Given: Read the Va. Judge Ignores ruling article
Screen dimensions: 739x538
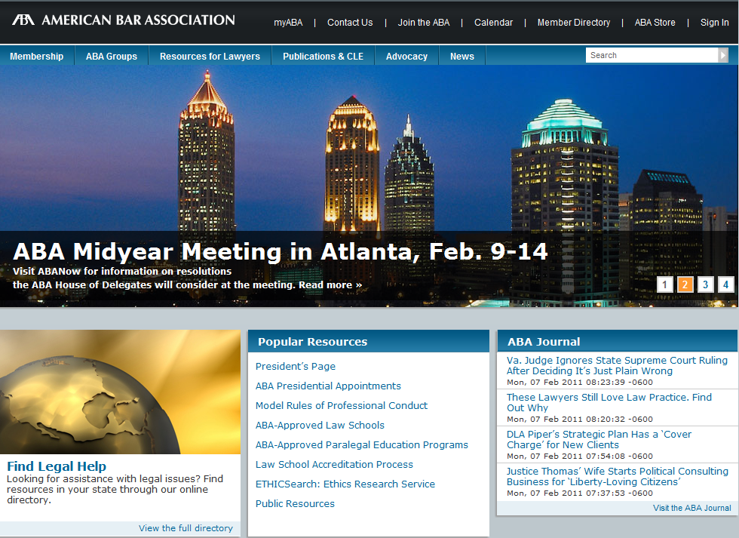Looking at the screenshot, I should (x=617, y=365).
